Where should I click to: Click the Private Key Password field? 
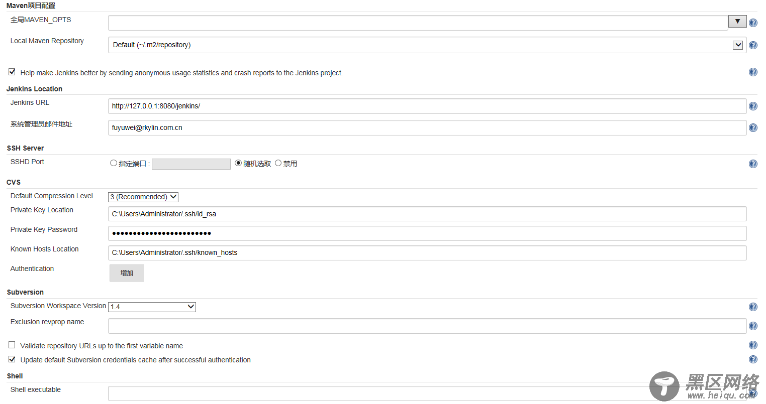427,233
